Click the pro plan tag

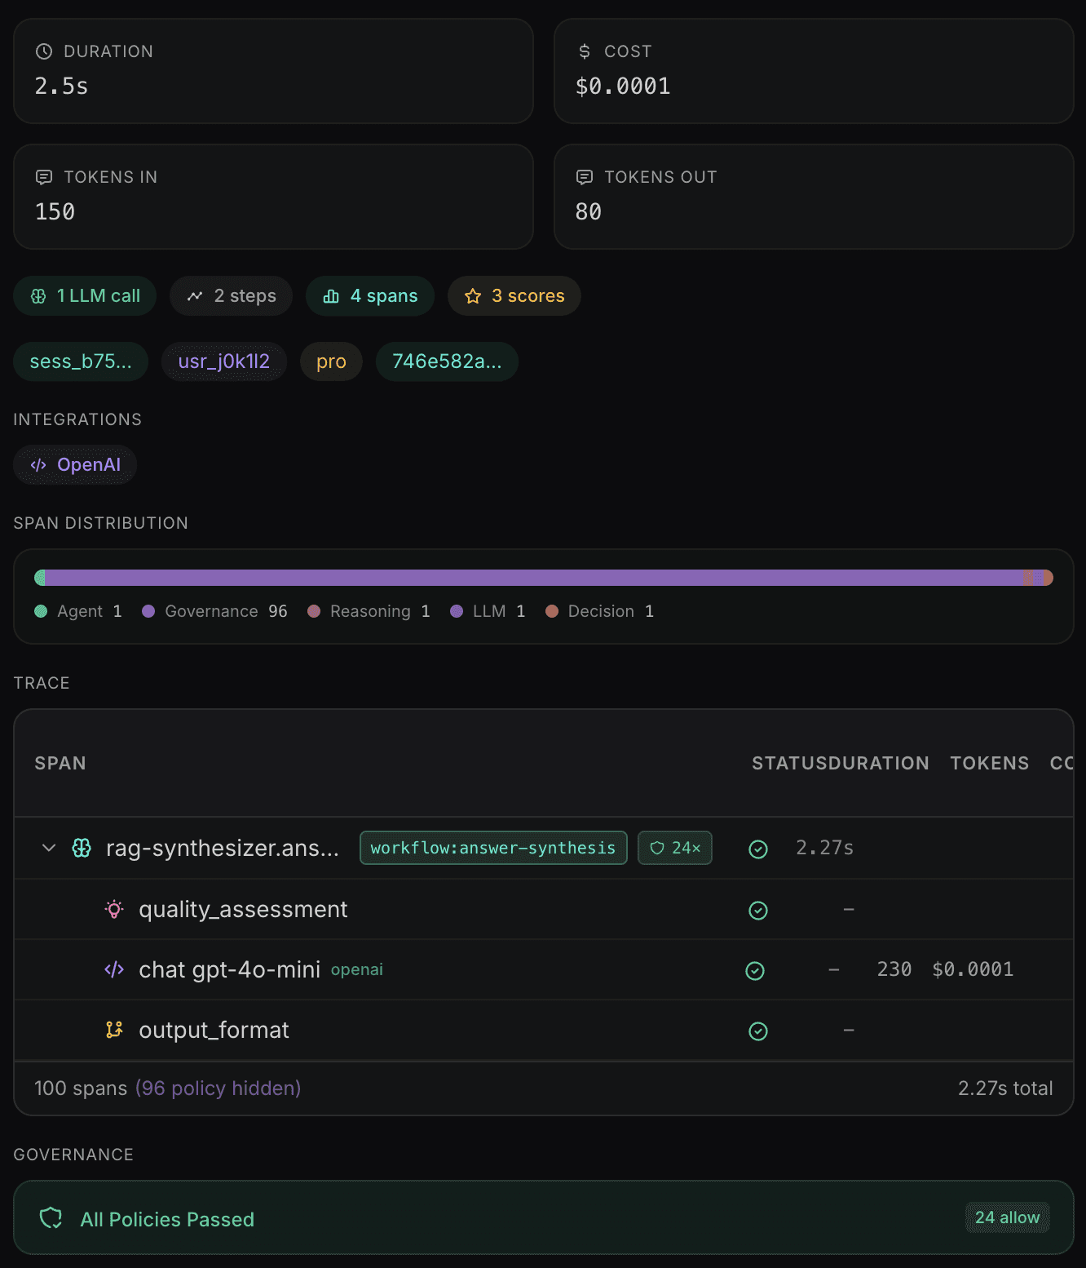click(331, 361)
